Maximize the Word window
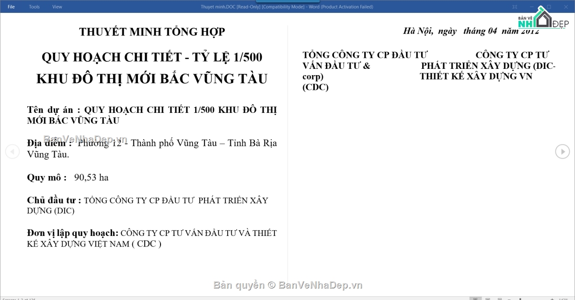 point(549,7)
